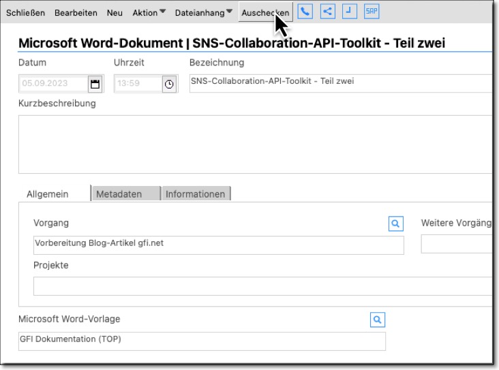Click the Neu button
Viewport: 499px width, 370px height.
click(x=115, y=13)
